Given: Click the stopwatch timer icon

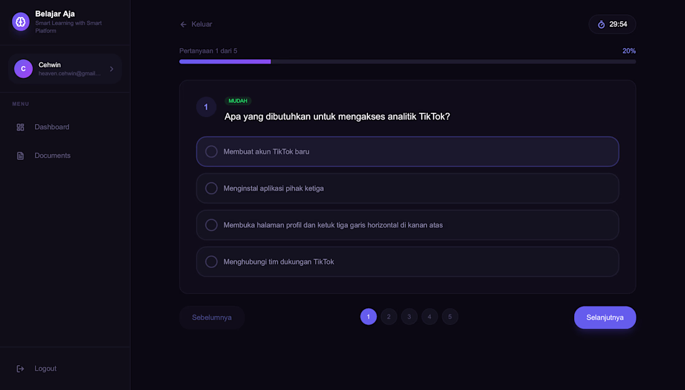Looking at the screenshot, I should pyautogui.click(x=601, y=24).
